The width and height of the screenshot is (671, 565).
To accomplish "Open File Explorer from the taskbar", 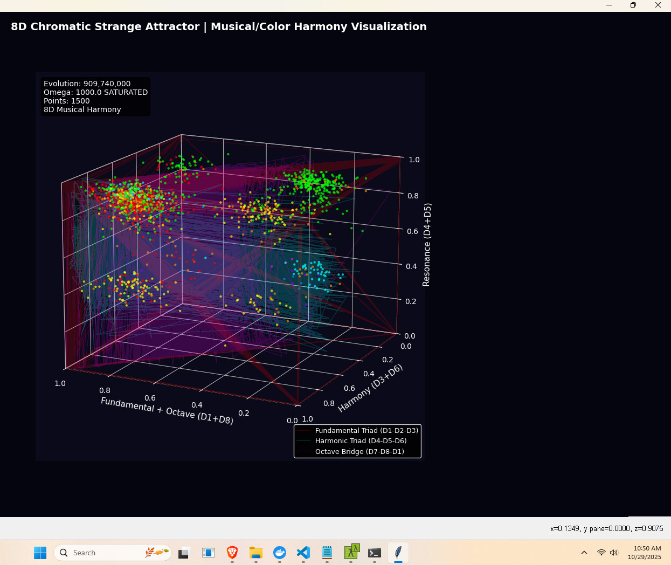I will point(256,553).
